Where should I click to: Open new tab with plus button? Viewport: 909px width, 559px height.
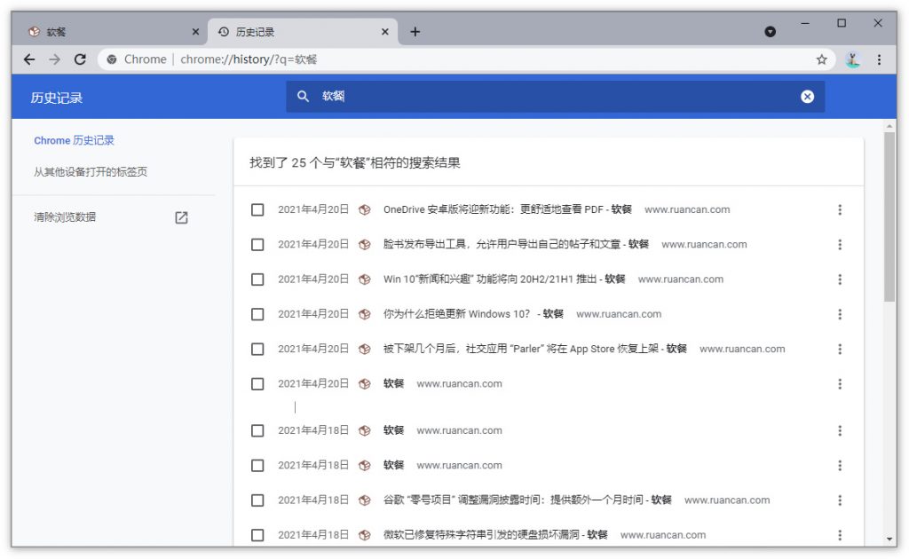coord(415,32)
